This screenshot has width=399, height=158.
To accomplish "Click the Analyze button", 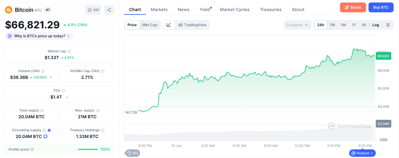I will click(362, 153).
